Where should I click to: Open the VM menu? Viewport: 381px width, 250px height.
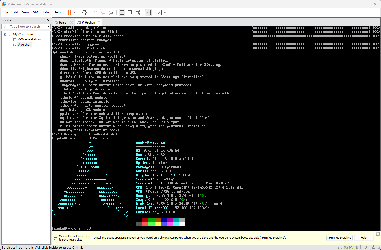click(x=36, y=12)
